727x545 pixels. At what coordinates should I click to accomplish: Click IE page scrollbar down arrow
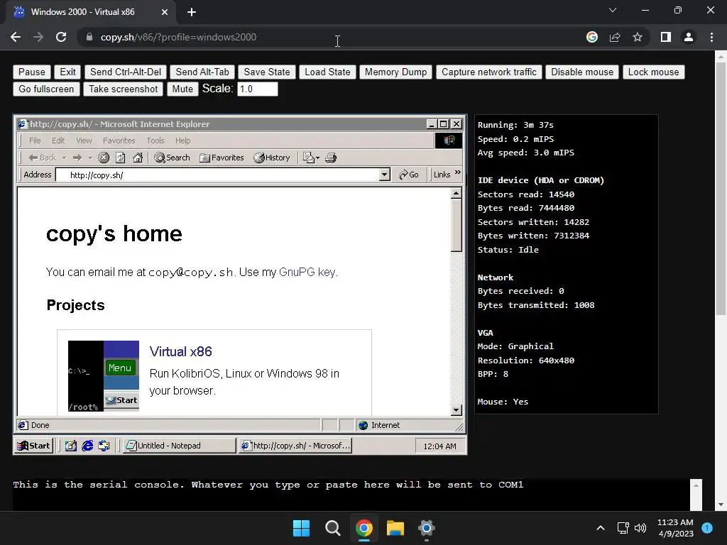(x=457, y=409)
